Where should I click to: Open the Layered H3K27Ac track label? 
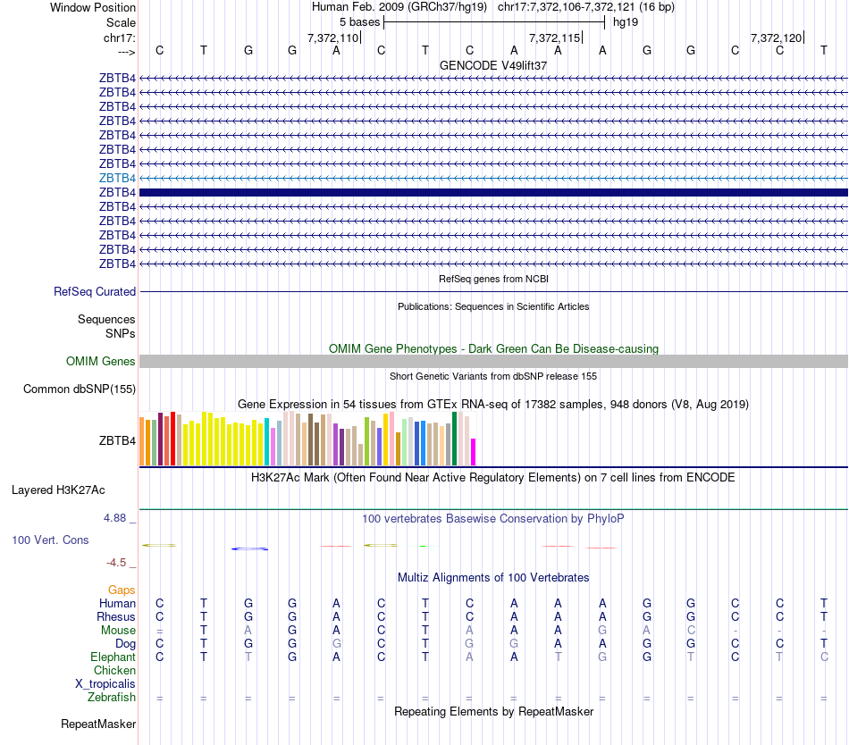tap(58, 490)
